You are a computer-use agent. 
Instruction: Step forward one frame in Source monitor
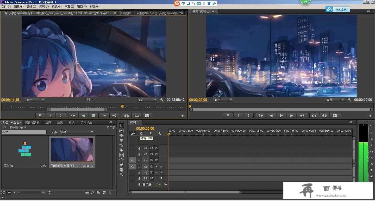pyautogui.click(x=104, y=116)
